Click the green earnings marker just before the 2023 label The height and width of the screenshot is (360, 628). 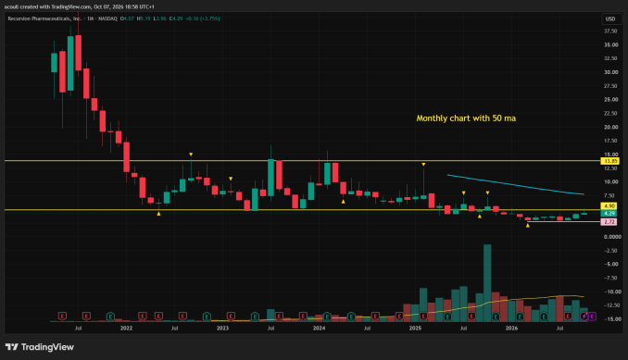207,317
